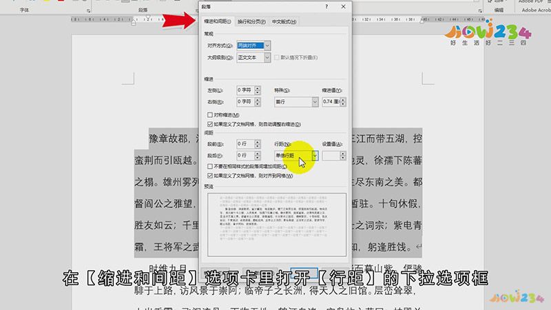
Task: Switch to the 缩进和间距 tab
Action: (x=218, y=21)
